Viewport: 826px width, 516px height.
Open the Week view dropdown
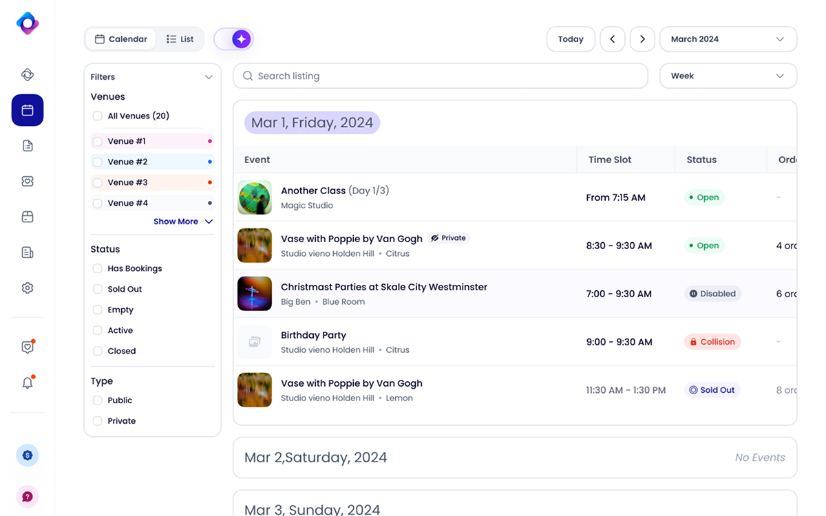coord(728,76)
